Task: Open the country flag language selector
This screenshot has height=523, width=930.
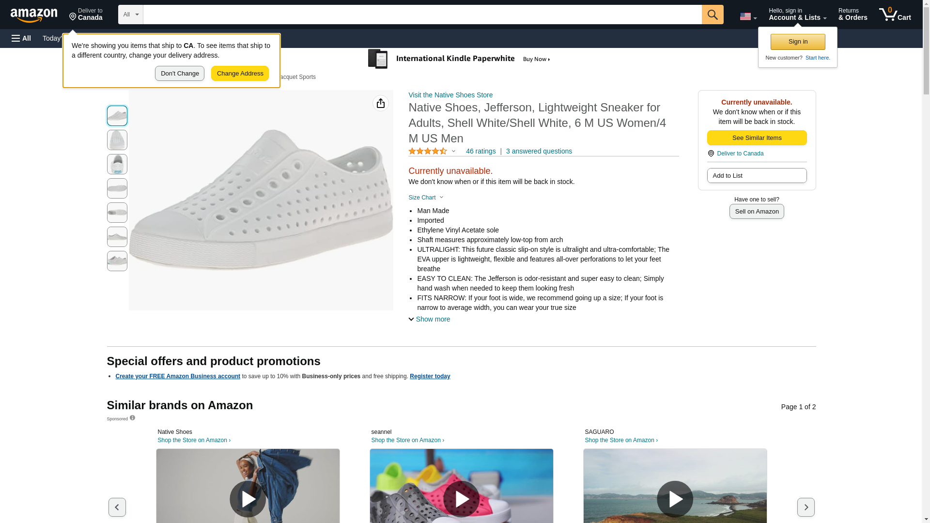Action: pos(748,16)
